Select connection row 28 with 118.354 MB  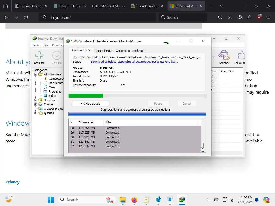[x=135, y=128]
